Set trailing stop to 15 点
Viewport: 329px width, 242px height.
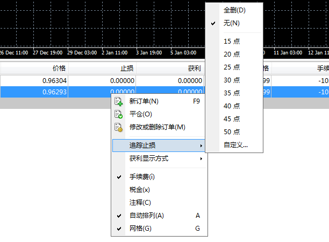[232, 41]
